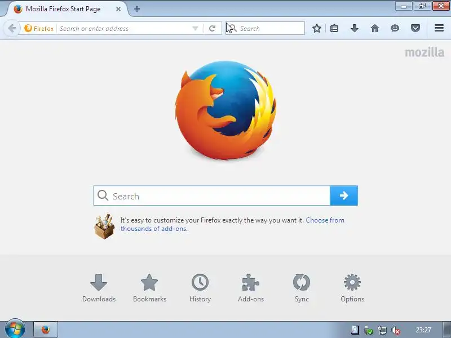Open the downloads arrow in toolbar

tap(355, 29)
